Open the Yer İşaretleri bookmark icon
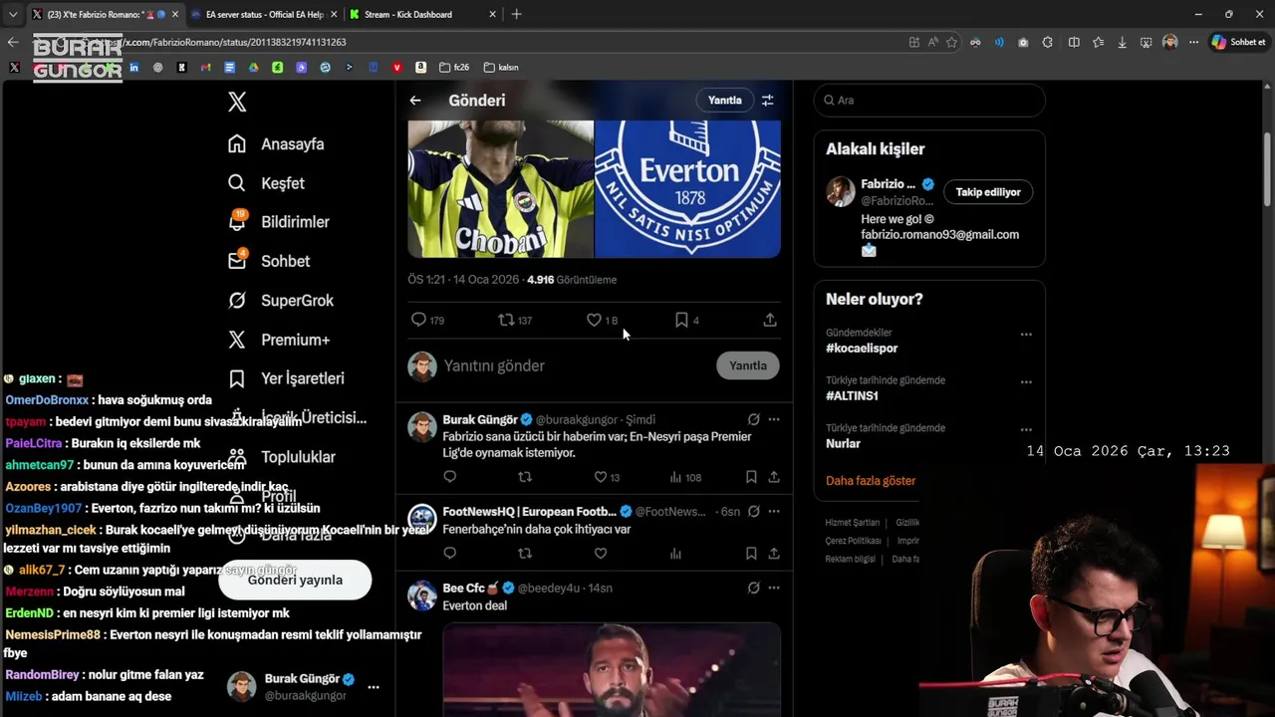 pos(237,378)
